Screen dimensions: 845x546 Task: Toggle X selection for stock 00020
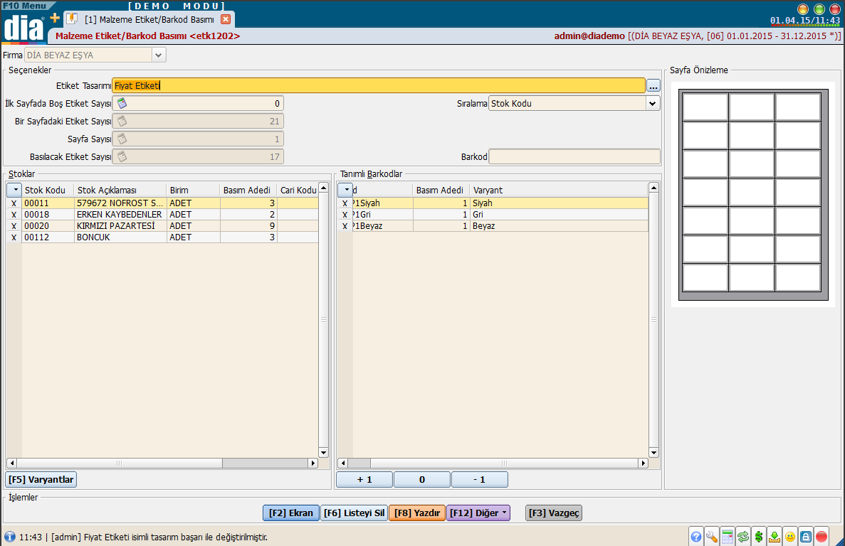click(14, 226)
